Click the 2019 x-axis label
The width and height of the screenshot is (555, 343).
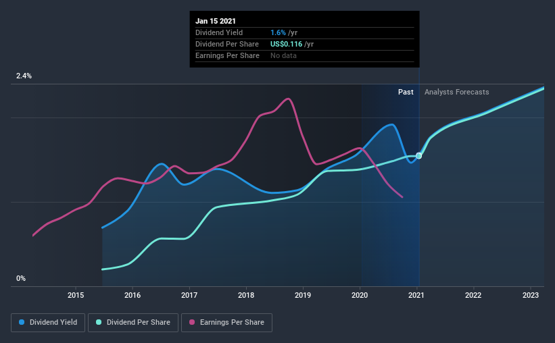tap(303, 295)
